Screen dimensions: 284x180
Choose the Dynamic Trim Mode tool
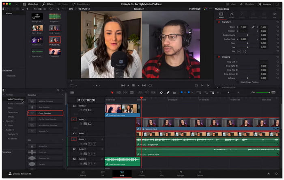pyautogui.click(x=125, y=92)
